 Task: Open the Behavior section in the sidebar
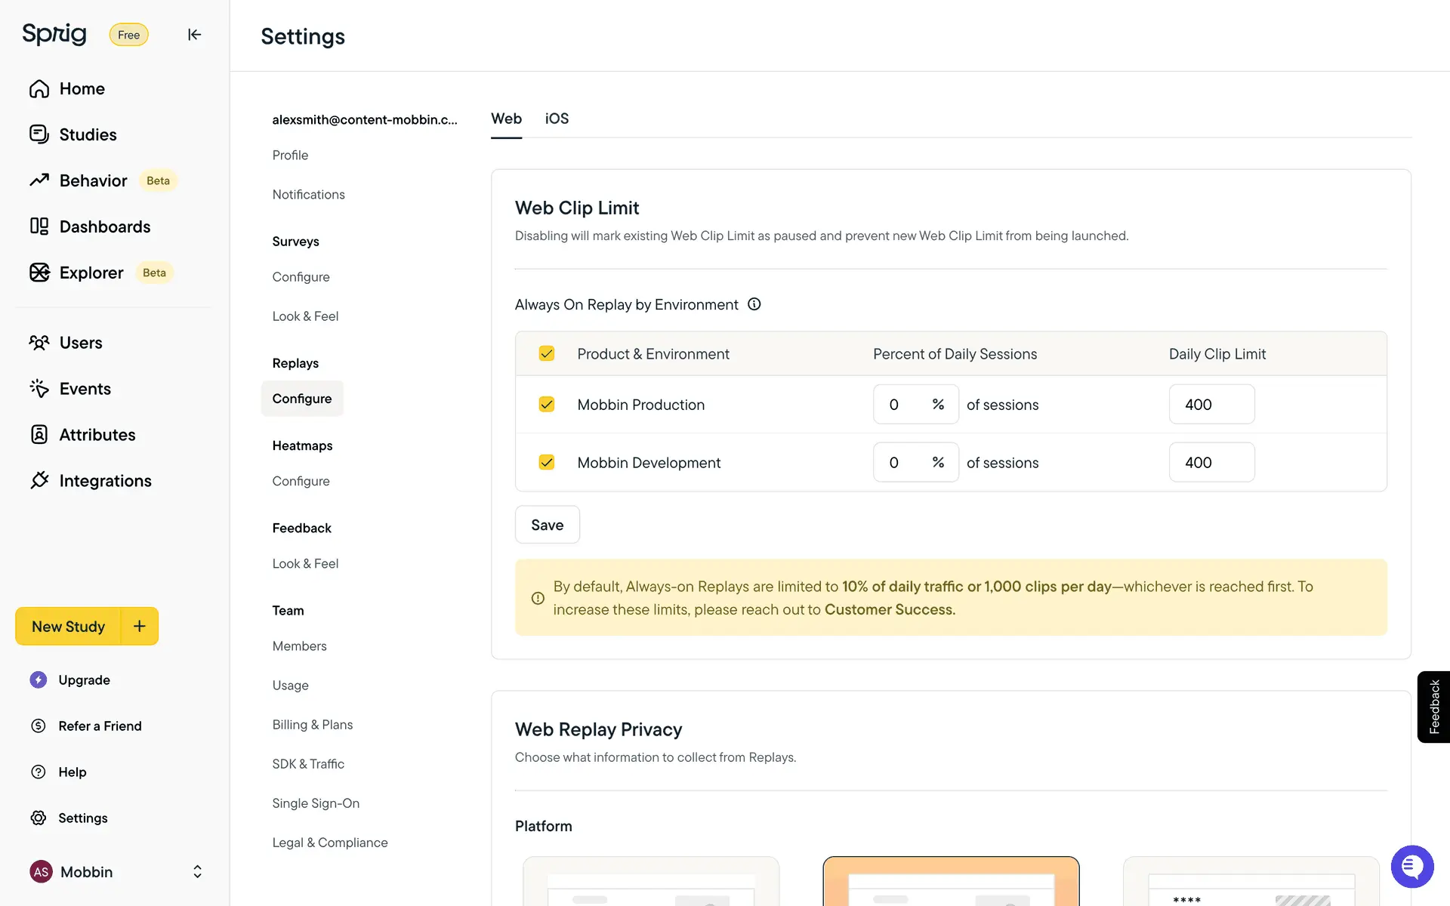93,180
